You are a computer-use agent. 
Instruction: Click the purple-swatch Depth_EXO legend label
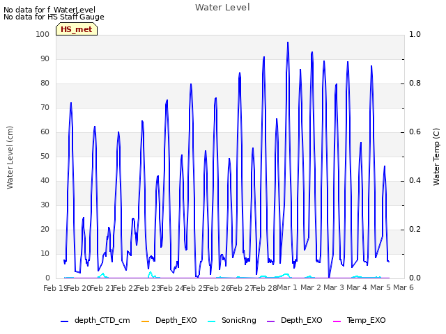pos(302,320)
